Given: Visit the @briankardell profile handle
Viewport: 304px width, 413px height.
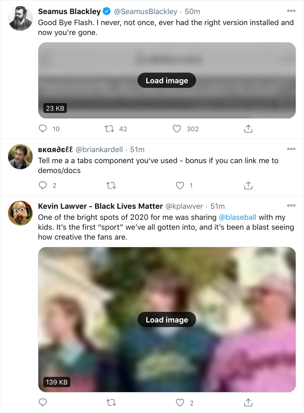Looking at the screenshot, I should pyautogui.click(x=103, y=149).
